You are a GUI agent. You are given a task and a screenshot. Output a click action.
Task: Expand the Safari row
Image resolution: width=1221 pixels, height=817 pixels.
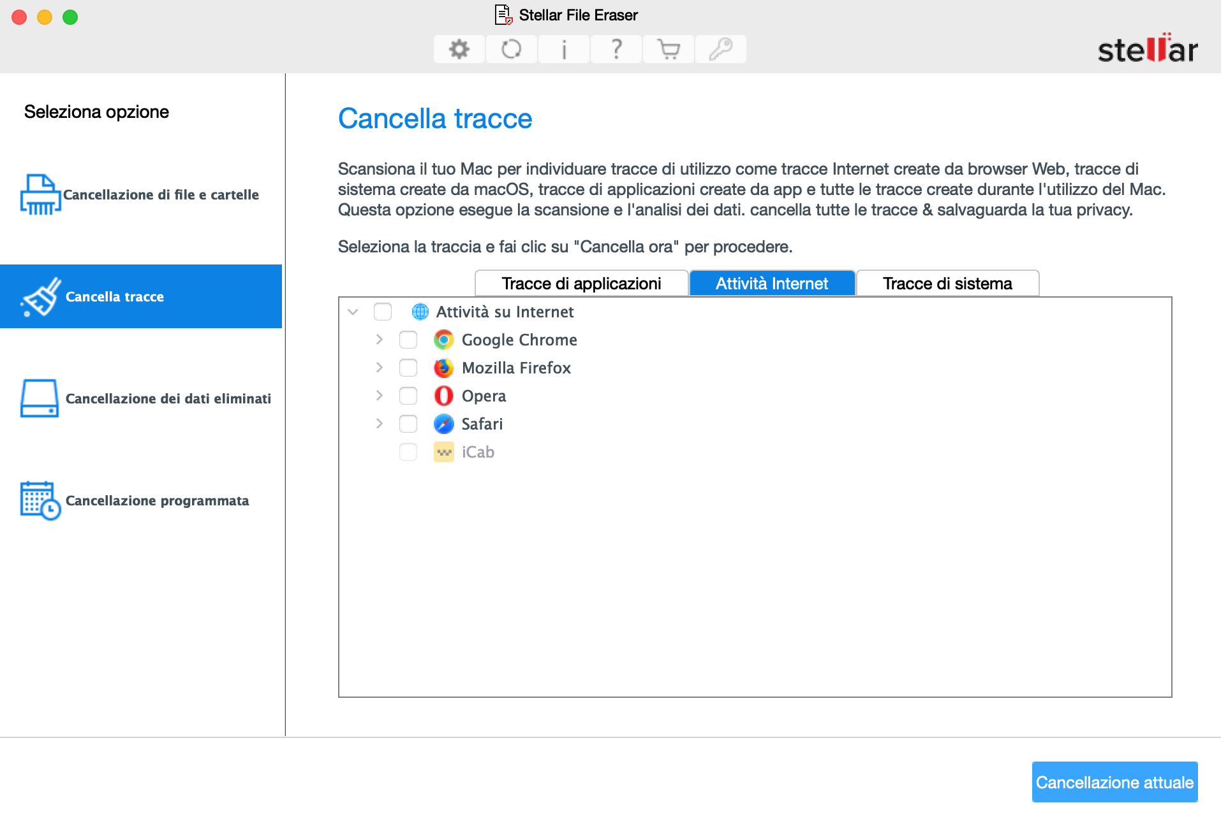pyautogui.click(x=380, y=424)
